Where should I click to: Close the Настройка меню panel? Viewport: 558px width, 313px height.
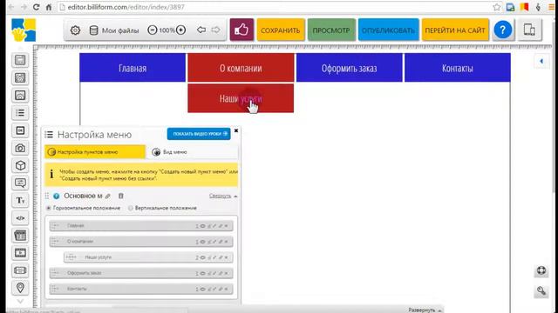[x=236, y=130]
